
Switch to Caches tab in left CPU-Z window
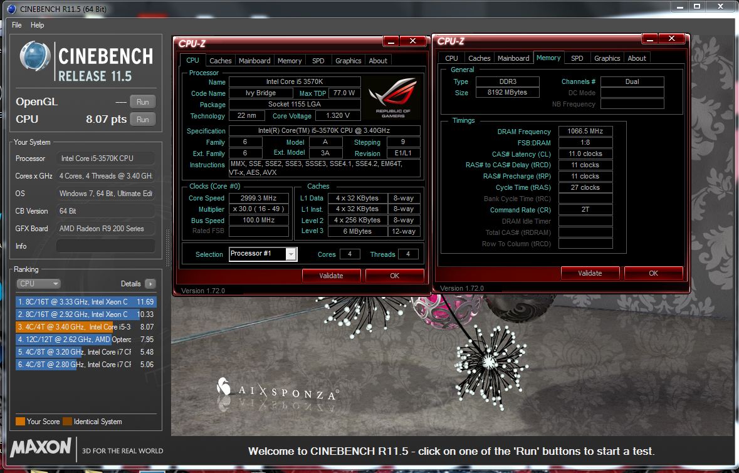pyautogui.click(x=220, y=61)
